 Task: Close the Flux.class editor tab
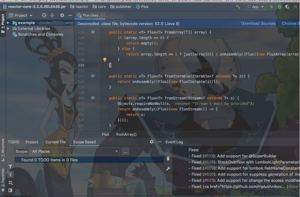click(102, 15)
